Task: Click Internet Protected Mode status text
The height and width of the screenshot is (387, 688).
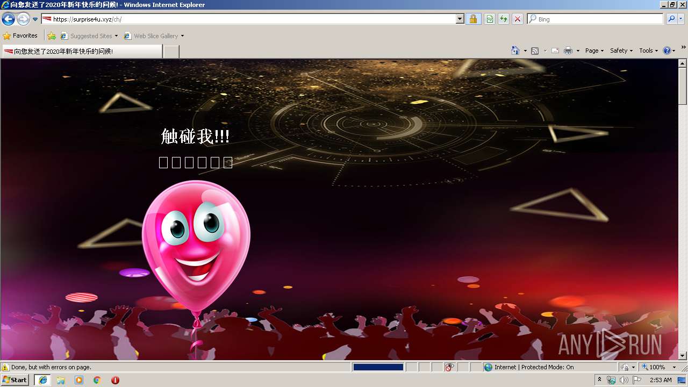Action: click(x=534, y=367)
